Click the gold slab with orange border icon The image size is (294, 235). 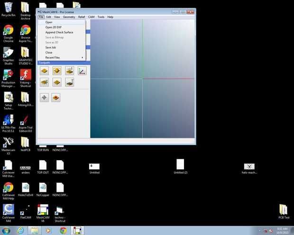pos(57,71)
